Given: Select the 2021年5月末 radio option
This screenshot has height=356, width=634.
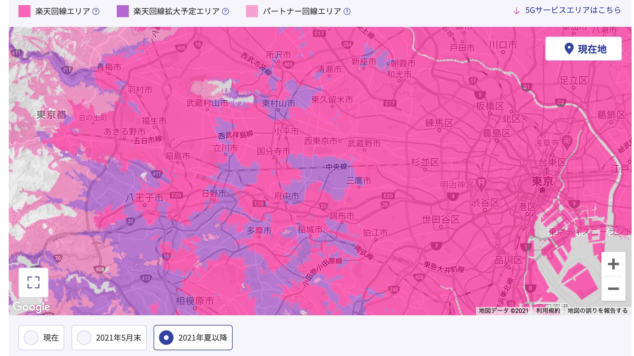Looking at the screenshot, I should click(84, 338).
